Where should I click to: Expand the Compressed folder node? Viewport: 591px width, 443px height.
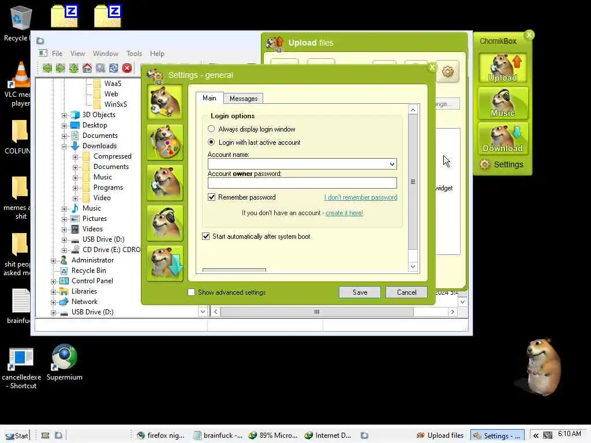click(76, 157)
